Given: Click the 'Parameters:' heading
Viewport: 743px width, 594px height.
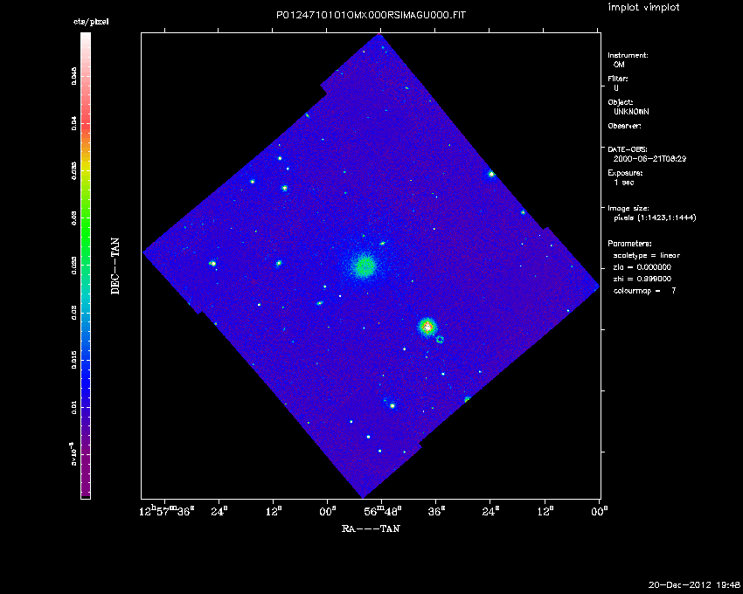Looking at the screenshot, I should (629, 244).
